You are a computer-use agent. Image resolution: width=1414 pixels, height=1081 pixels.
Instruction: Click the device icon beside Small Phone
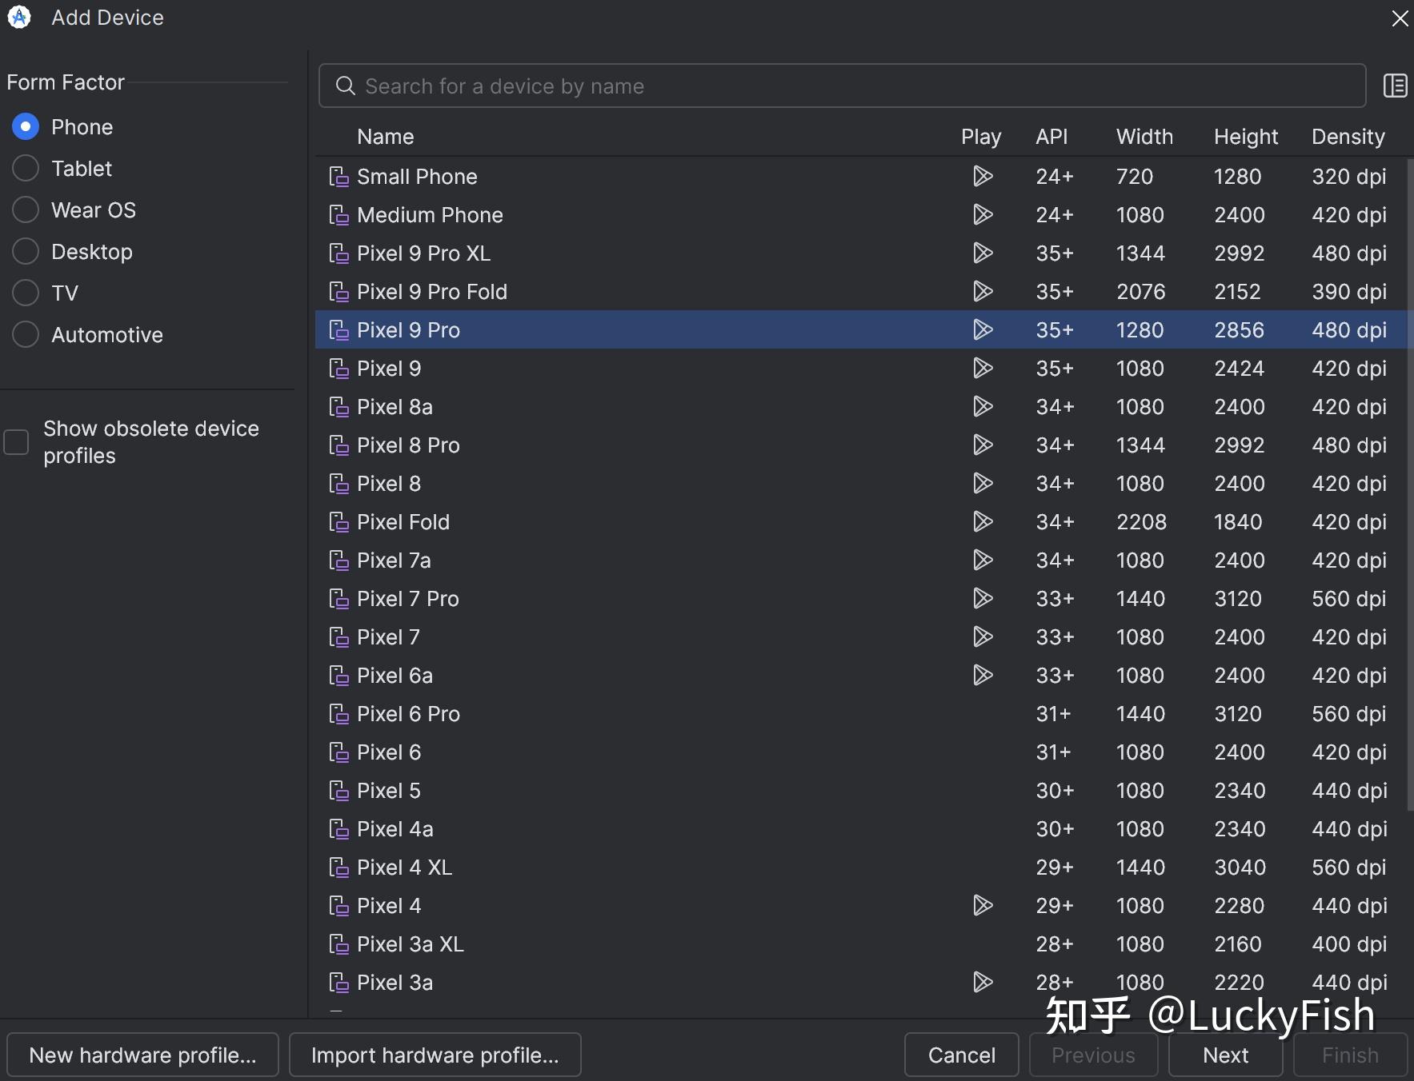(x=338, y=177)
